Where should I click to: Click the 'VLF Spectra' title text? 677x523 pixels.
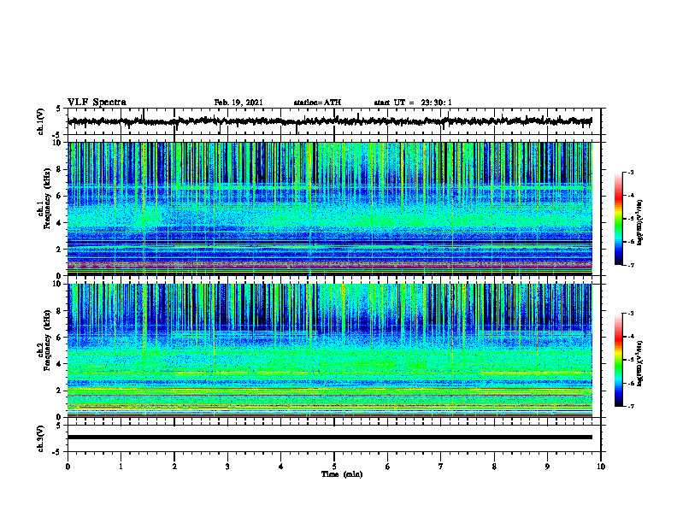click(97, 103)
